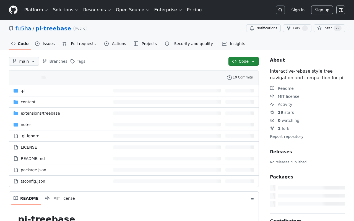This screenshot has height=221, width=354.
Task: Click the .gitignore file icon
Action: (x=16, y=136)
